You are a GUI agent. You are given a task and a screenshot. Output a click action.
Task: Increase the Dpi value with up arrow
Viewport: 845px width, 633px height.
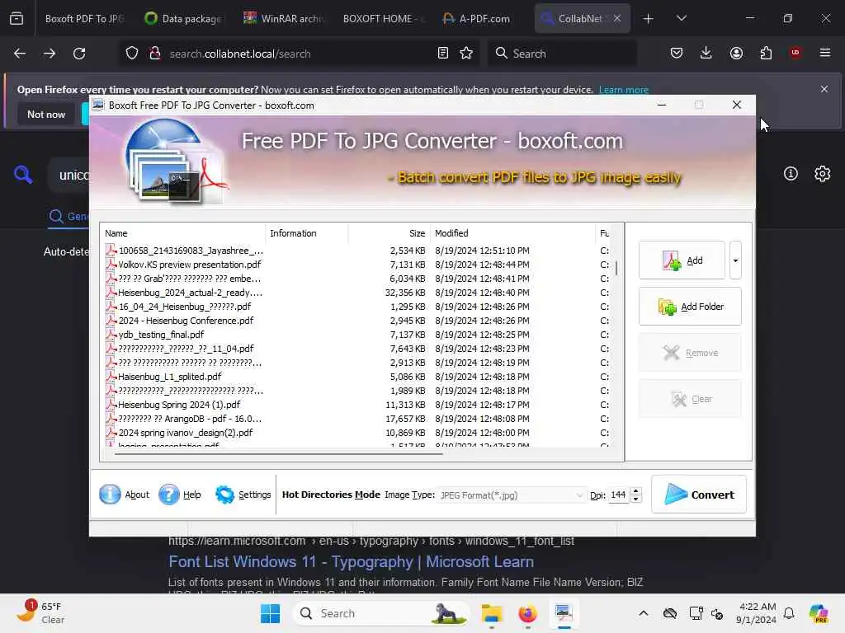pos(636,490)
